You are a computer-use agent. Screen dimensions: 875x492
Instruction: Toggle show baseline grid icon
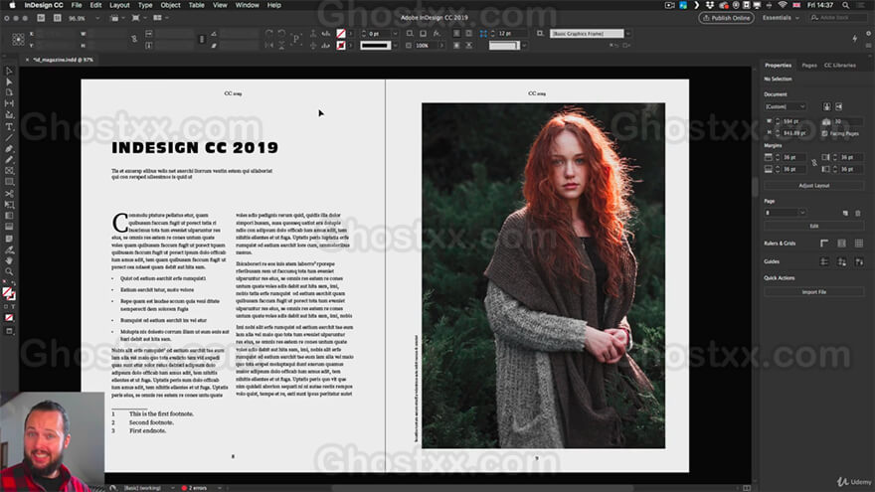841,244
